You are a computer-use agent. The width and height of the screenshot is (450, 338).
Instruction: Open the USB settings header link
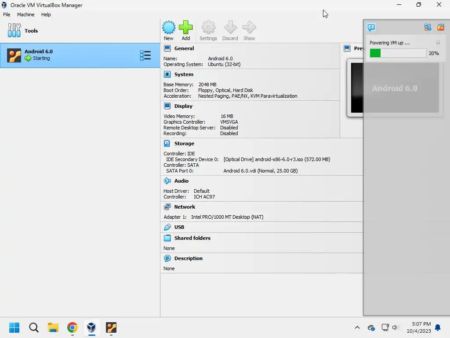tap(179, 227)
